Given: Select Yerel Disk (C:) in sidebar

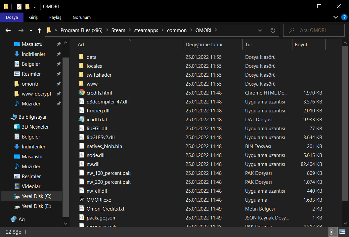Looking at the screenshot, I should tap(31, 196).
